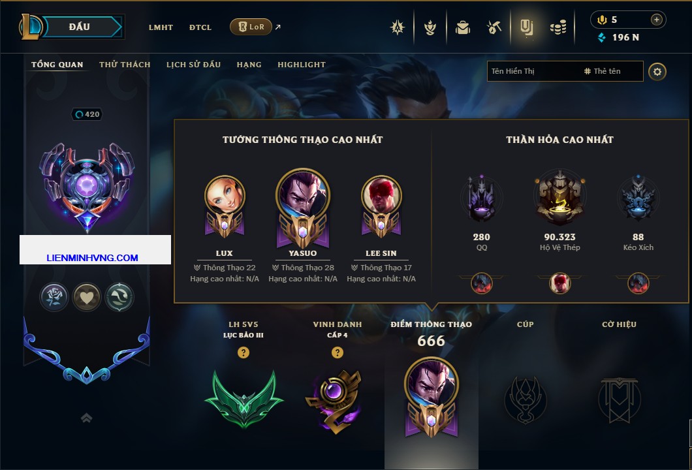
Task: Open the Clash trophy icon
Action: (430, 28)
